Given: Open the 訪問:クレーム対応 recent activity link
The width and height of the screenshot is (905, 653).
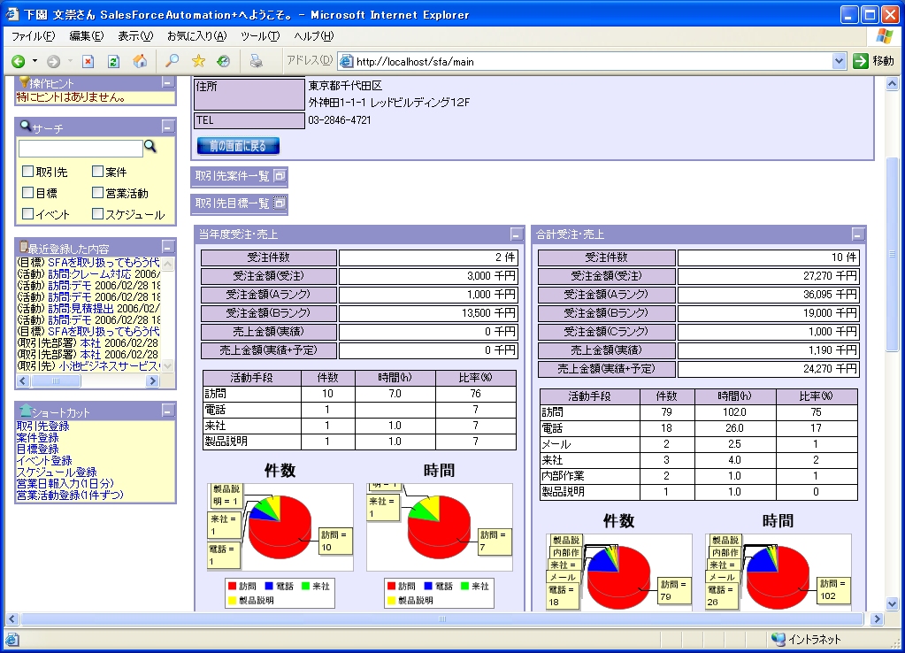Looking at the screenshot, I should coord(89,274).
